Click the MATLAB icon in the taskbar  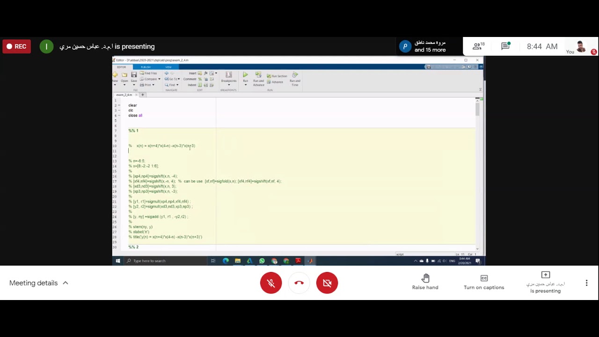point(310,261)
